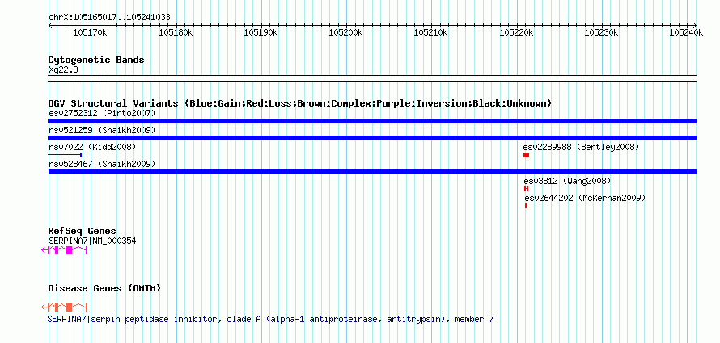This screenshot has width=720, height=343.
Task: Click the right arrowhead of the ruler
Action: pos(695,25)
